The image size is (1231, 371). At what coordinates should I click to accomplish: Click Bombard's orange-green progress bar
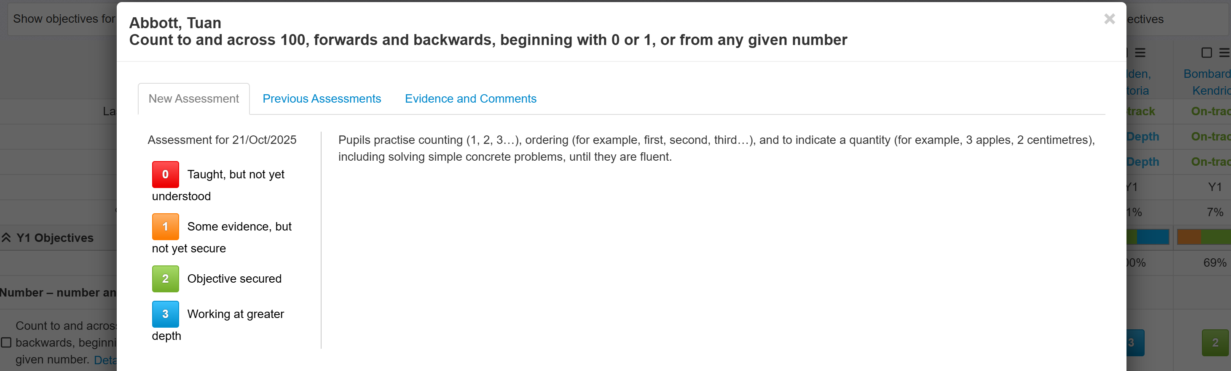pos(1203,237)
